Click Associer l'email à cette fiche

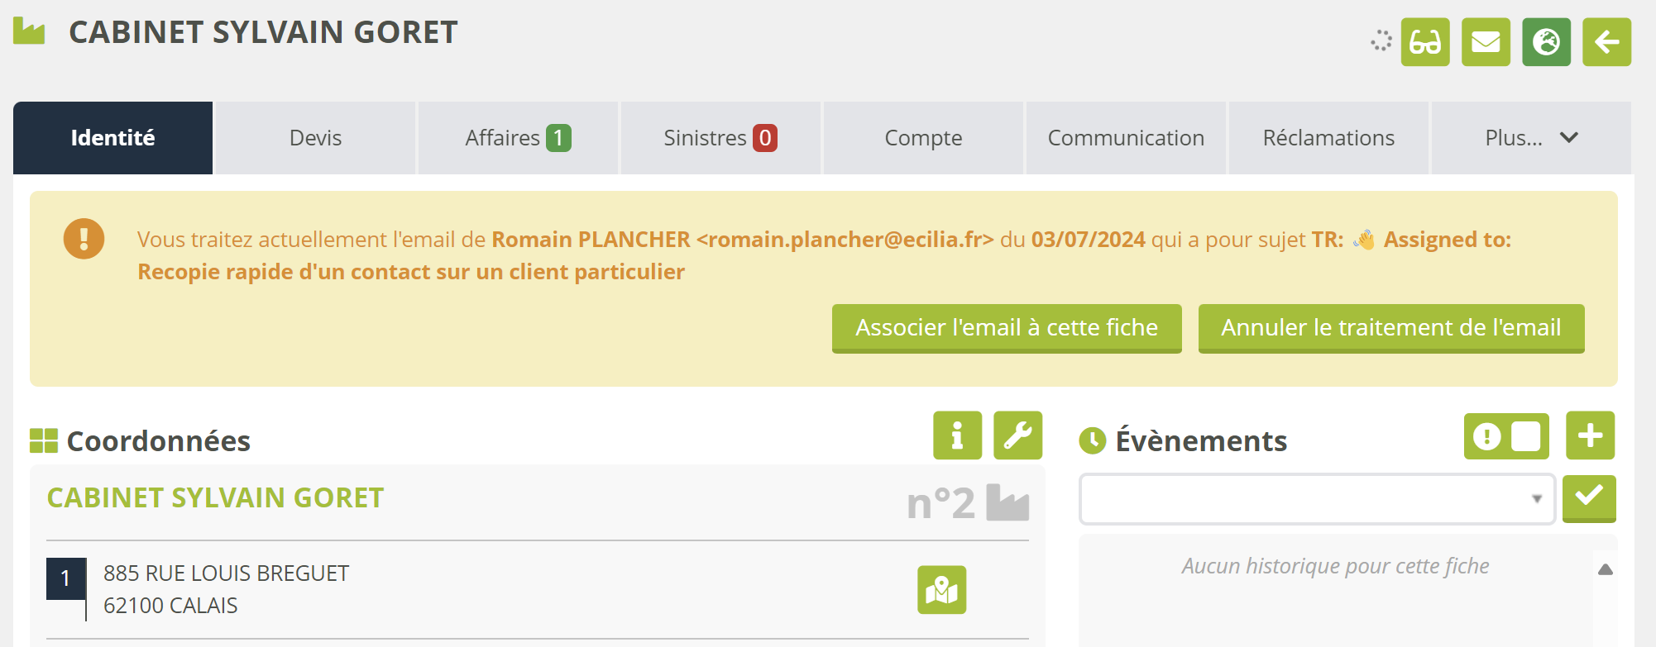(x=1007, y=328)
